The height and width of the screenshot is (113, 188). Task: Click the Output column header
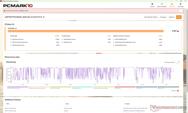127,104
